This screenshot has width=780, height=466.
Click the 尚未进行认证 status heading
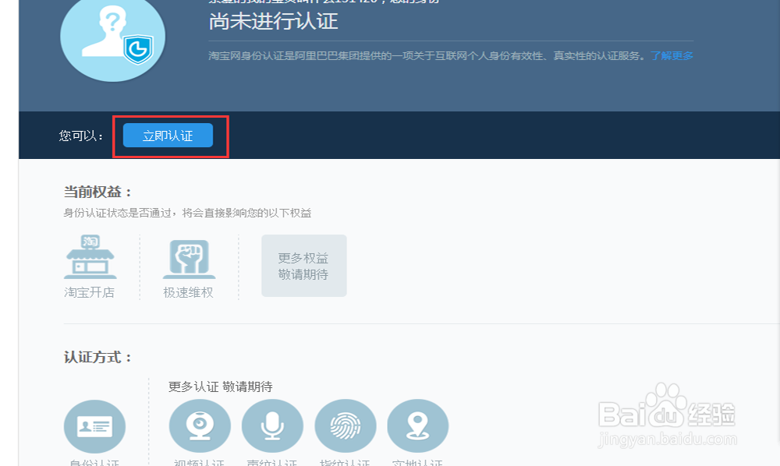(274, 21)
